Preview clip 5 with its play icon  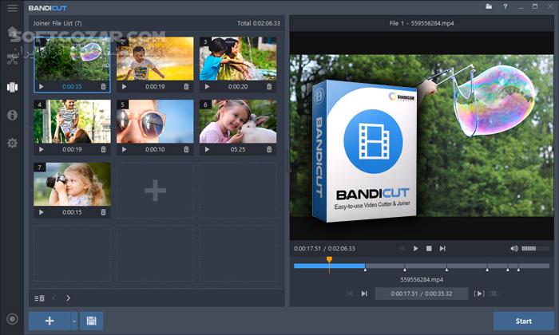[x=124, y=149]
